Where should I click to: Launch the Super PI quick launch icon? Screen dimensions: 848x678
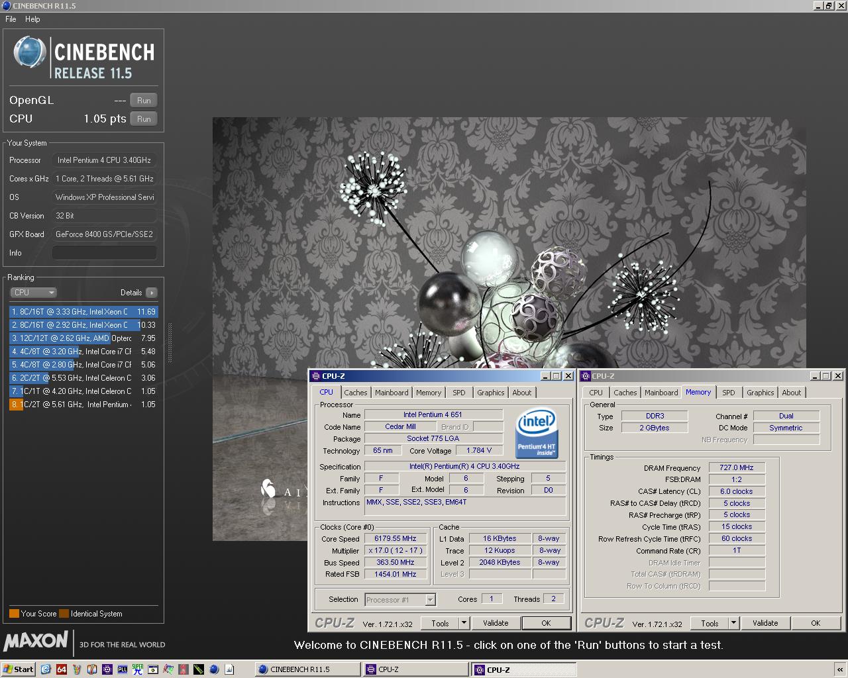coord(138,669)
